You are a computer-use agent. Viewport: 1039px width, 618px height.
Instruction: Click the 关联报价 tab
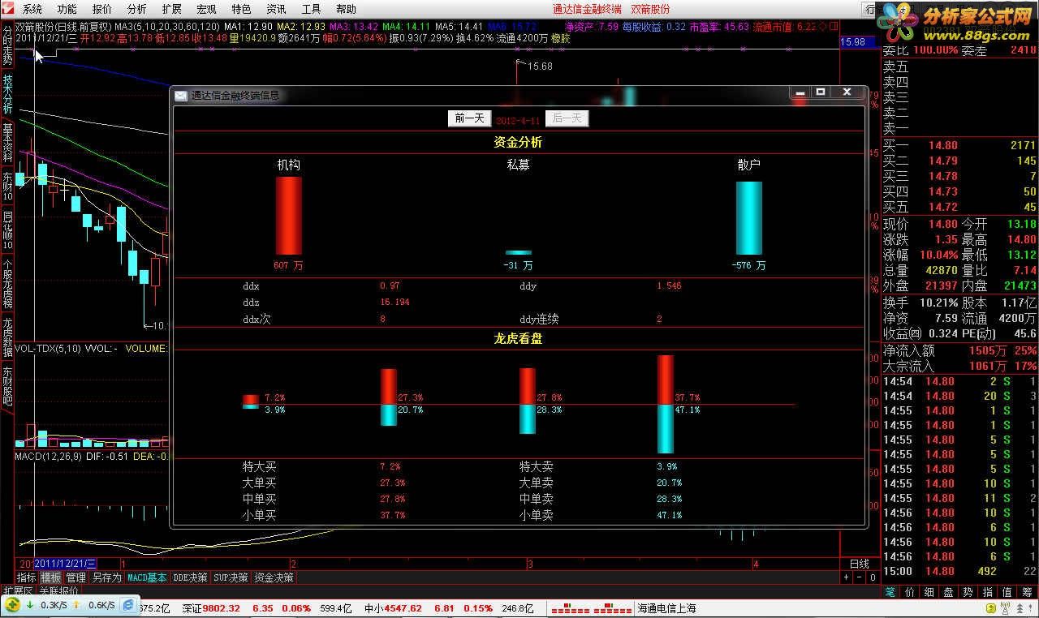coord(59,590)
